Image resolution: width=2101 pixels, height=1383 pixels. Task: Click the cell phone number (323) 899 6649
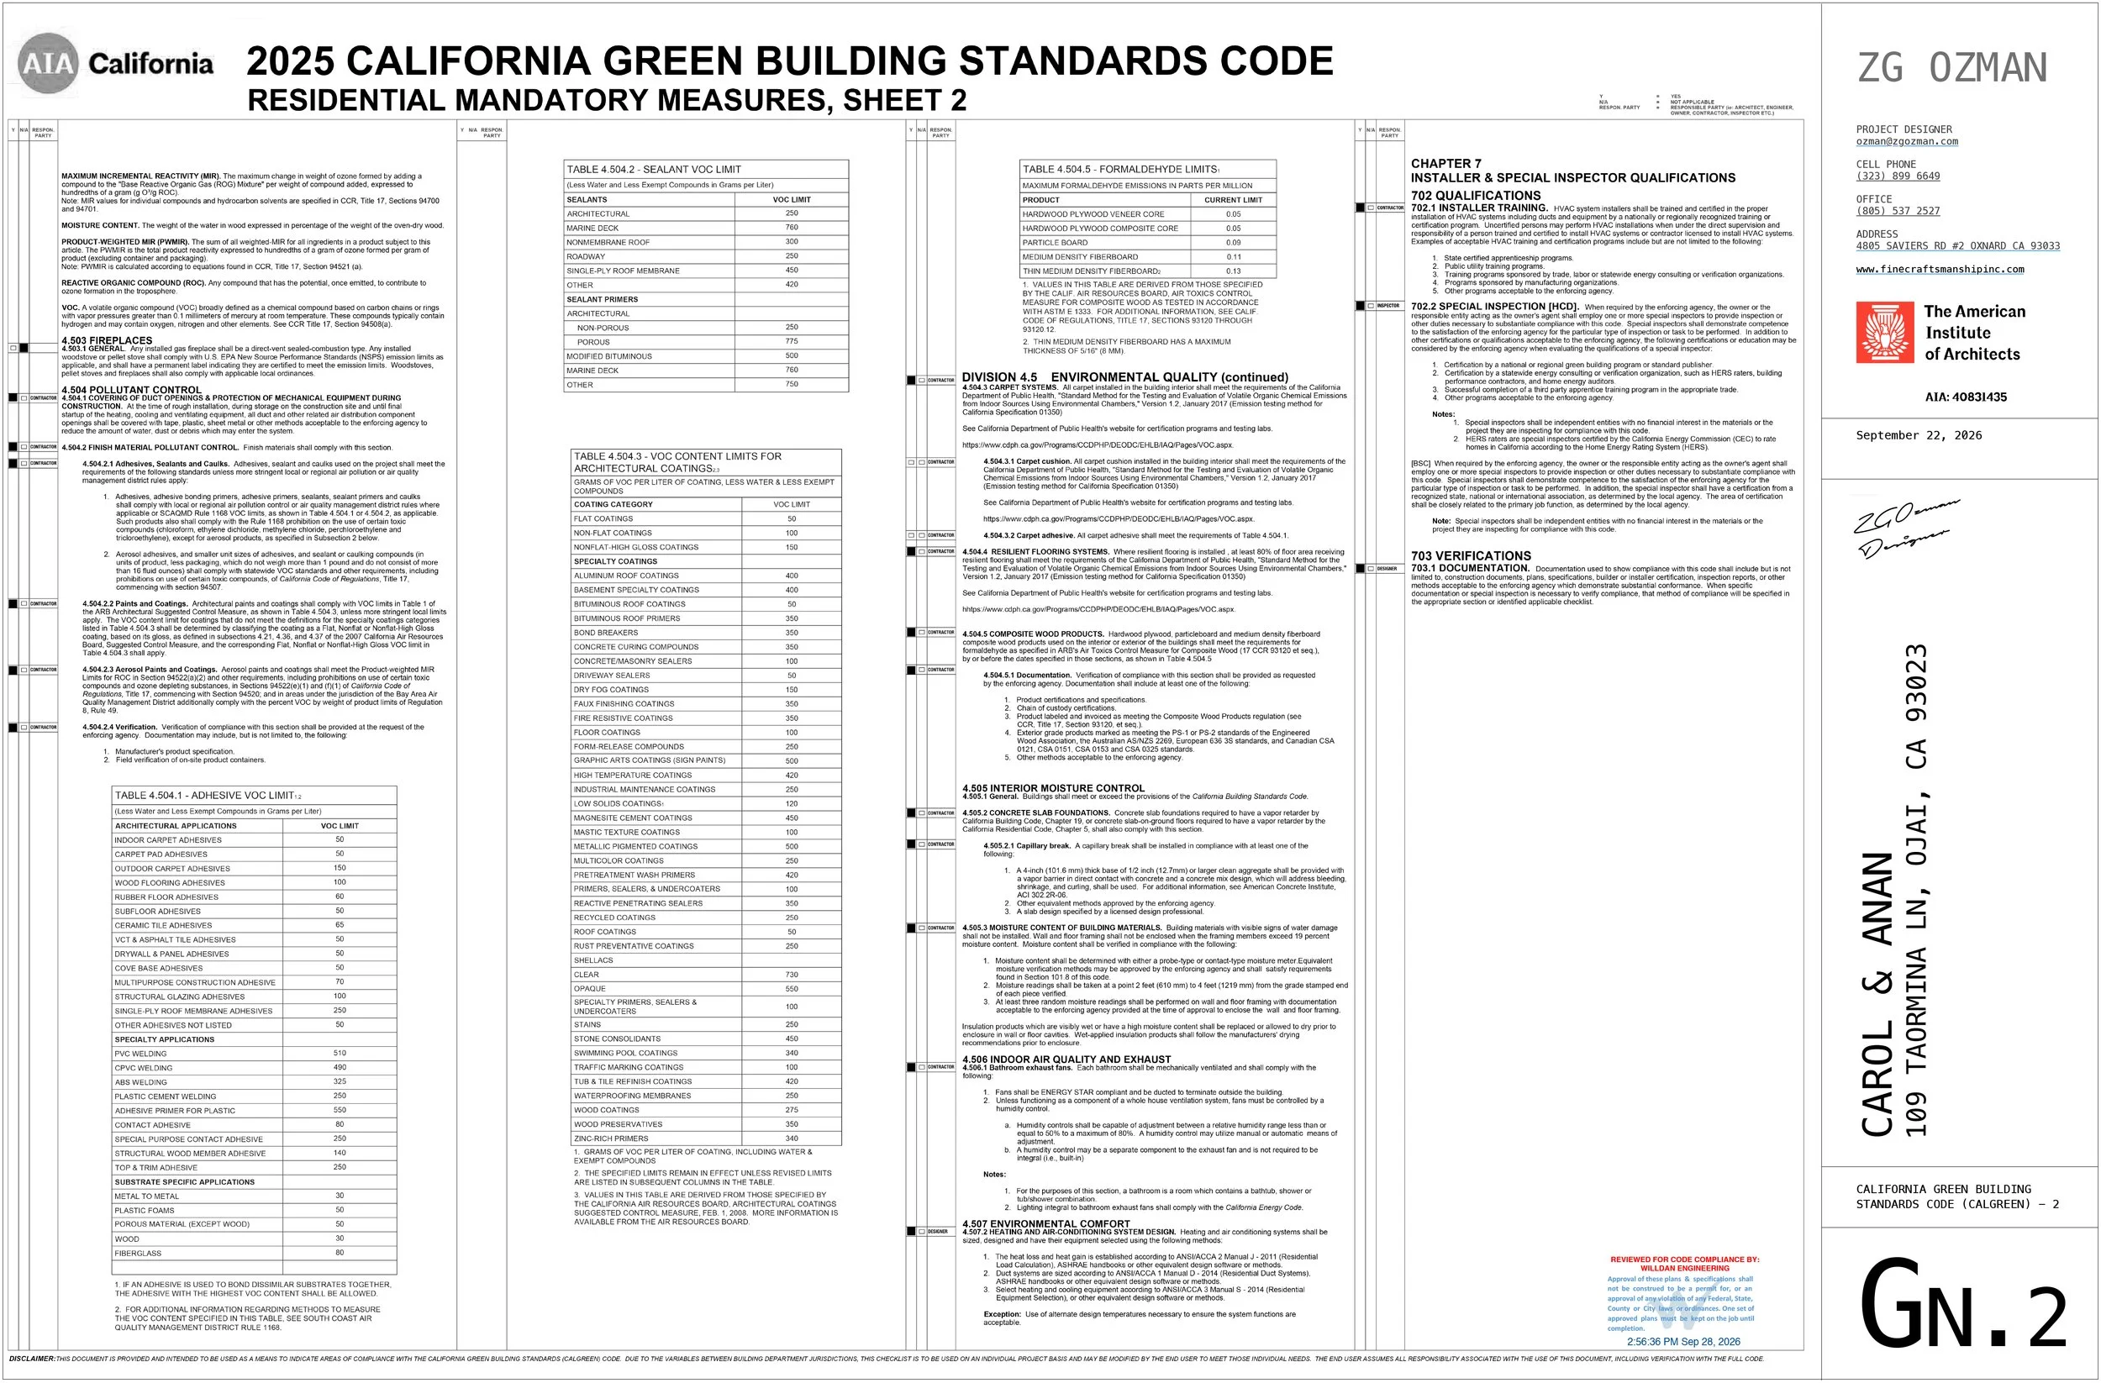[1898, 176]
